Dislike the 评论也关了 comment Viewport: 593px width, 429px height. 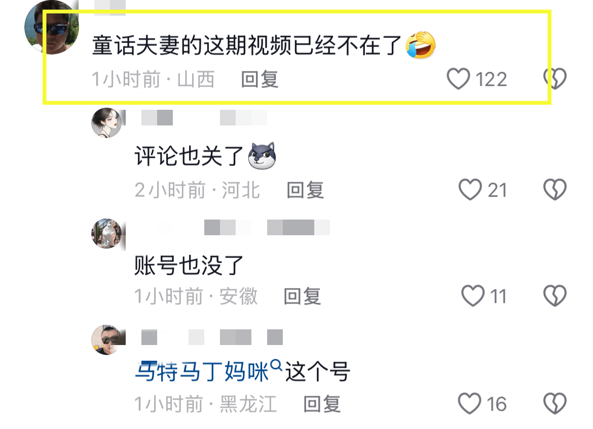555,189
